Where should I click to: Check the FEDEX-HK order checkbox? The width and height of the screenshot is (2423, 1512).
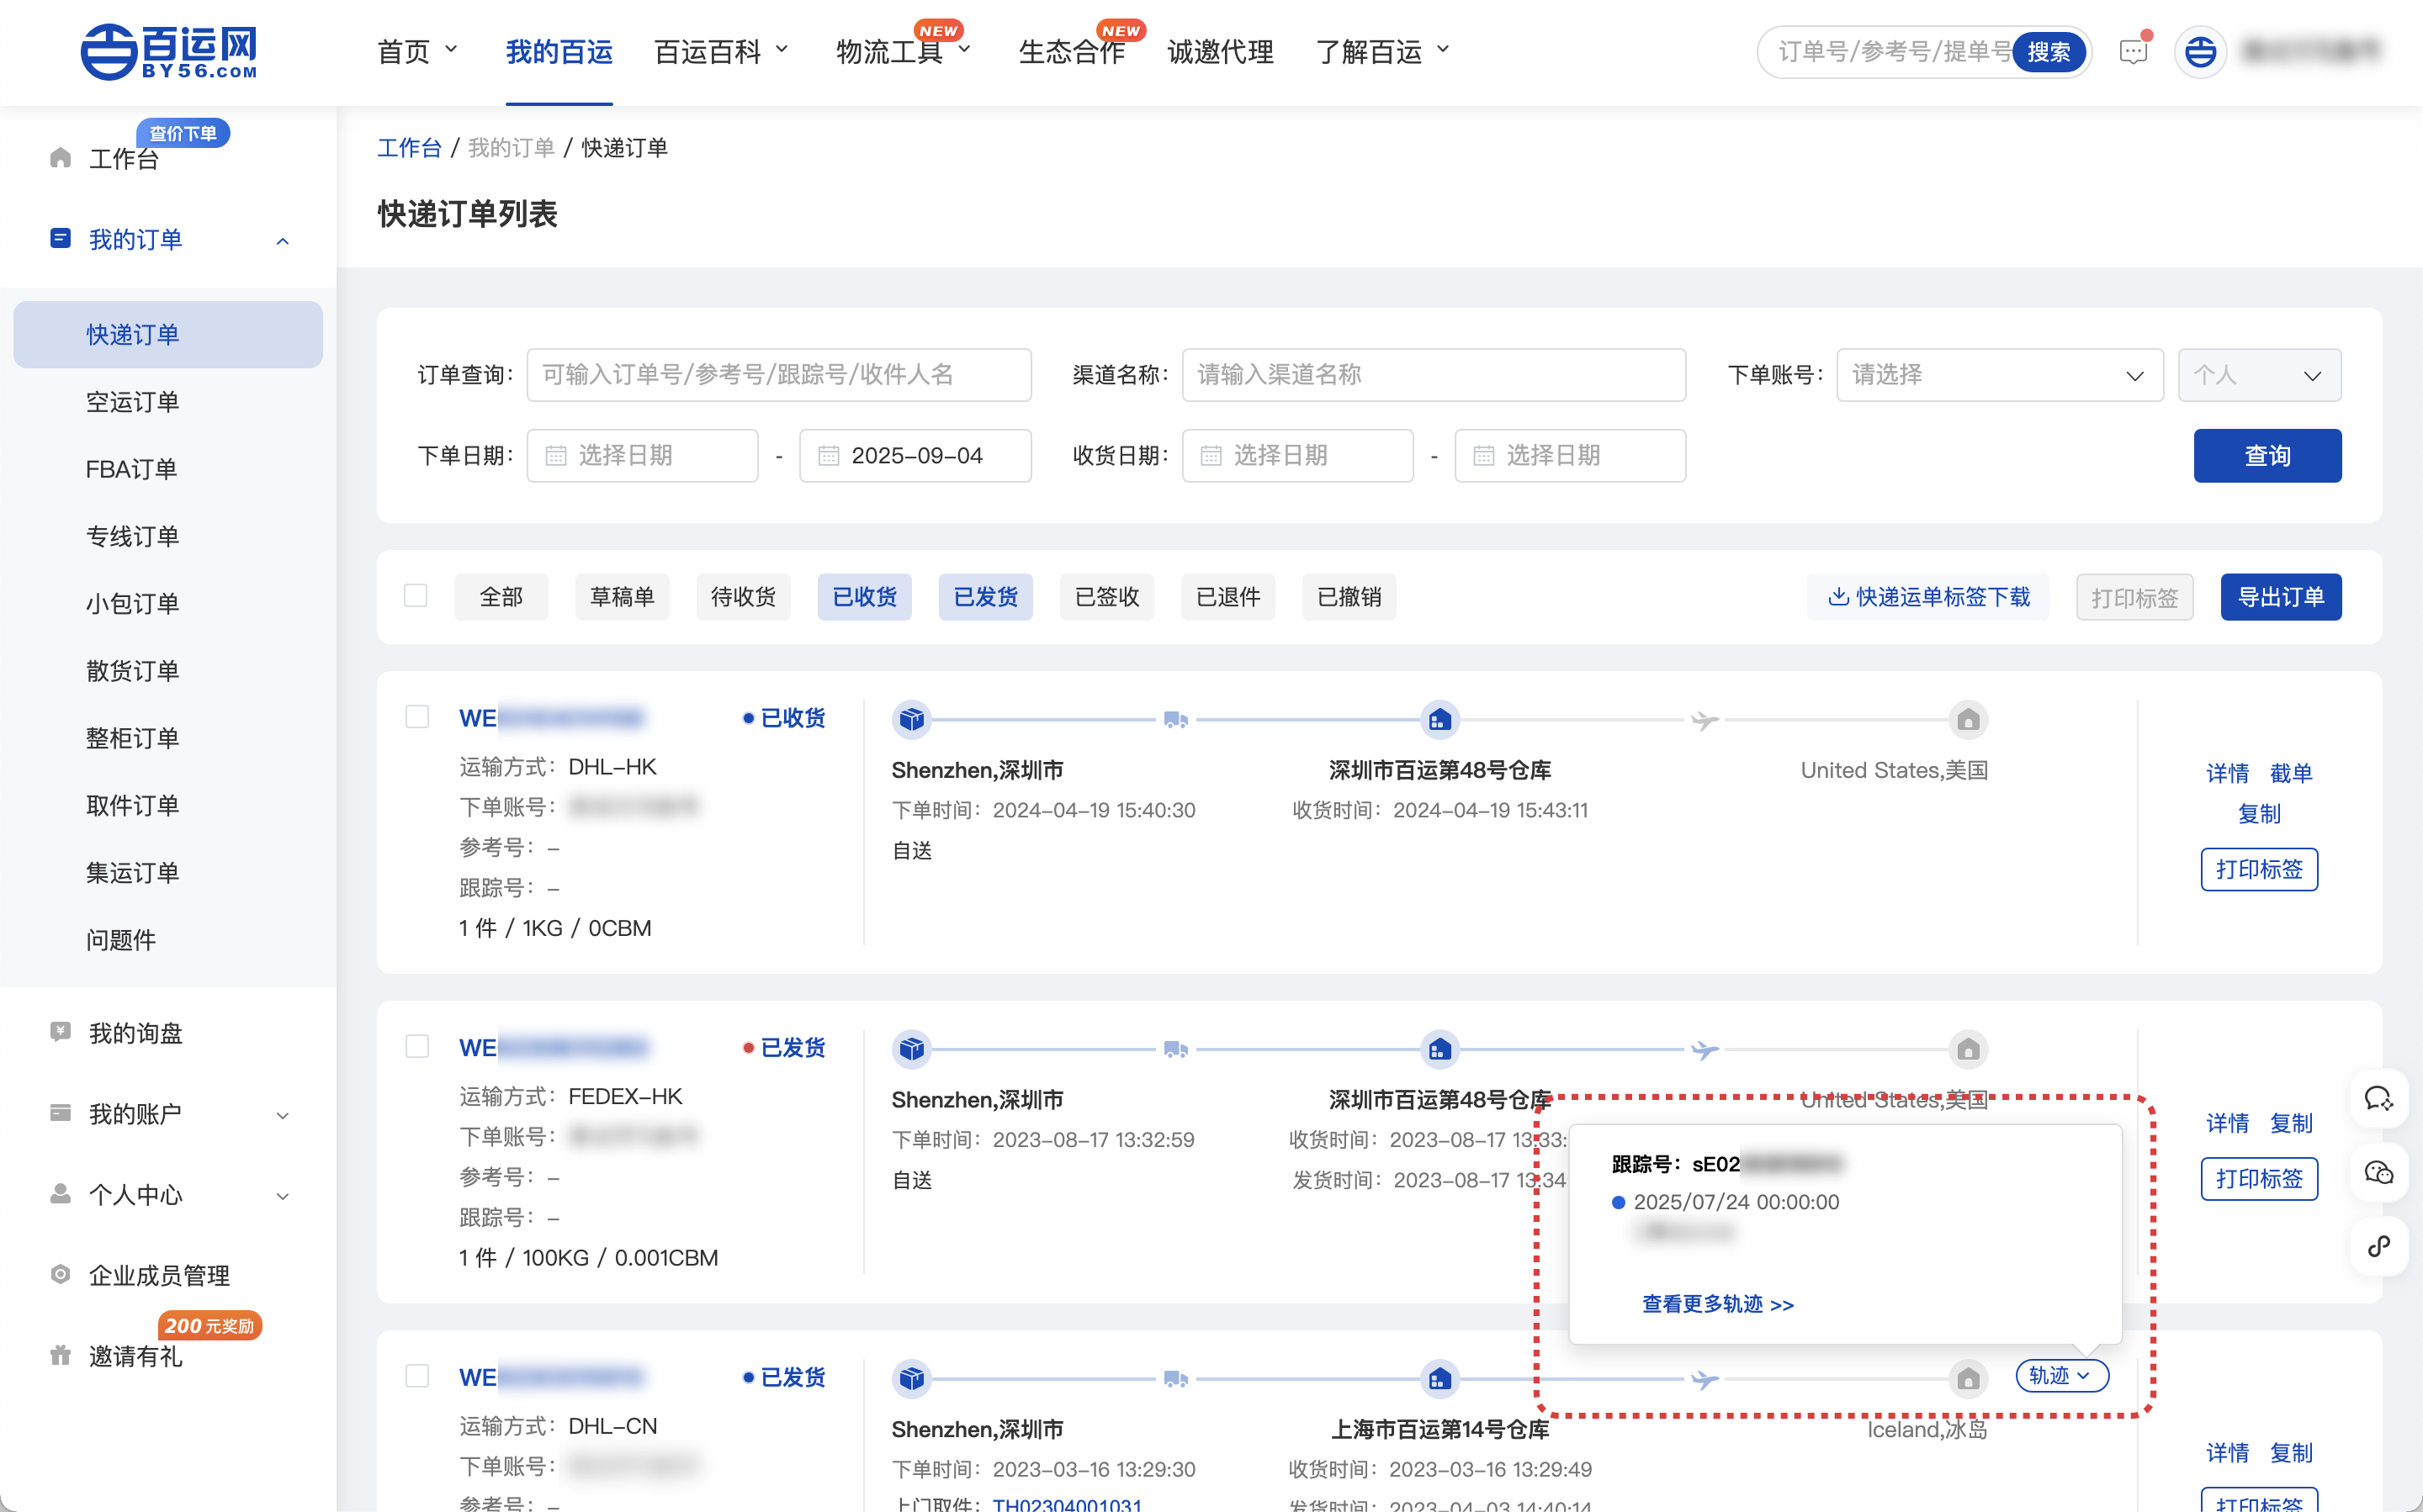[x=417, y=1046]
